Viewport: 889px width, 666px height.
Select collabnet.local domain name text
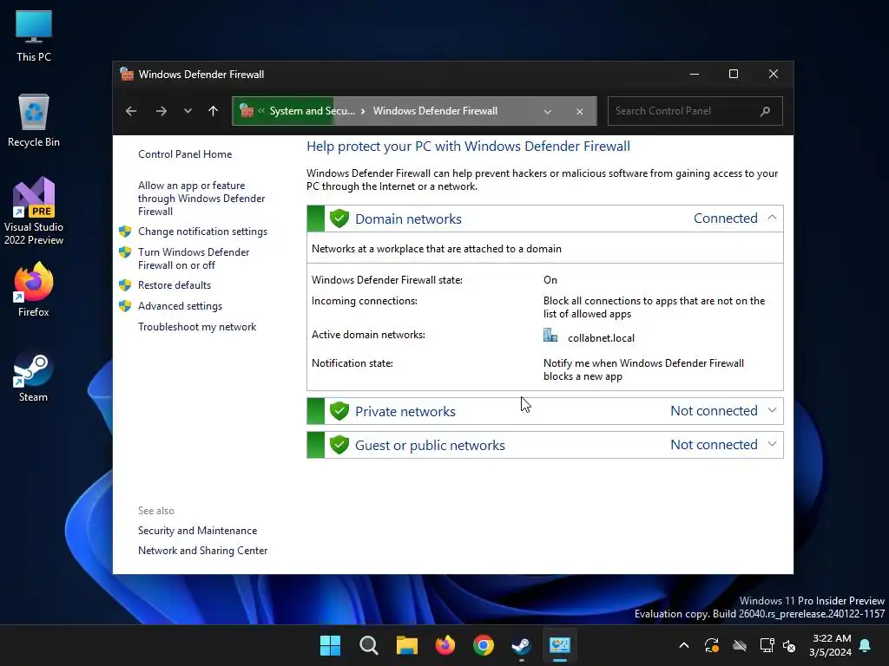601,338
